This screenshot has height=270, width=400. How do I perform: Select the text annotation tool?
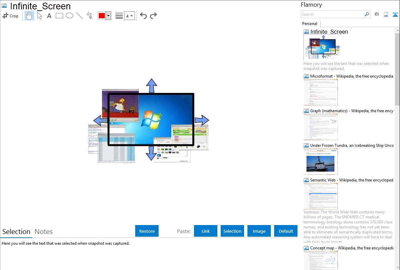(49, 16)
